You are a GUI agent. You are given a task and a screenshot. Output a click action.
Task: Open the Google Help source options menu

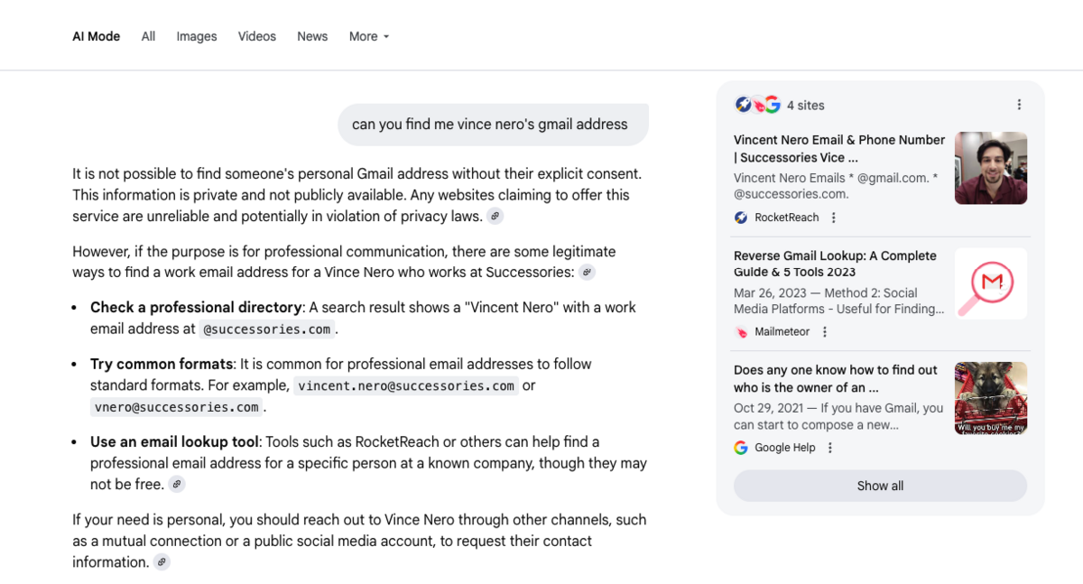pos(830,448)
